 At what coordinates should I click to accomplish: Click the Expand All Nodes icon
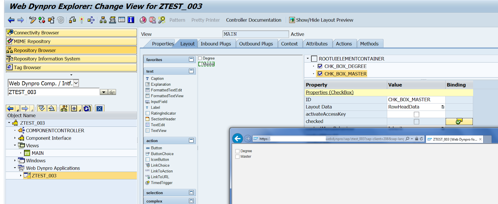41,108
